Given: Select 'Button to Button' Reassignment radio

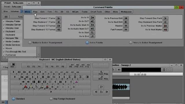Looking at the screenshot, I should click(x=30, y=42).
